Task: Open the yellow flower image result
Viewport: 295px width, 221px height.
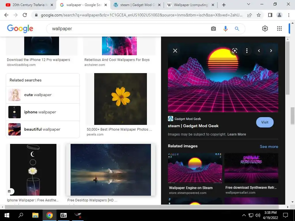Action: pyautogui.click(x=120, y=99)
